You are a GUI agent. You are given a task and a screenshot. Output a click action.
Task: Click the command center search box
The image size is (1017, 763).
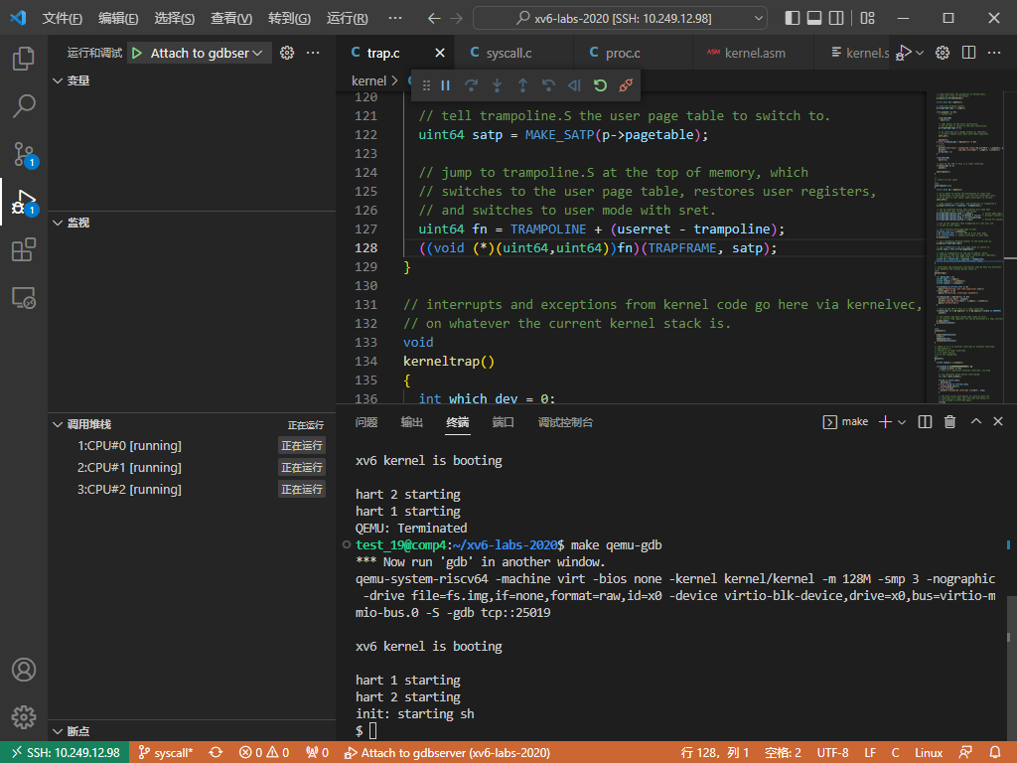620,19
